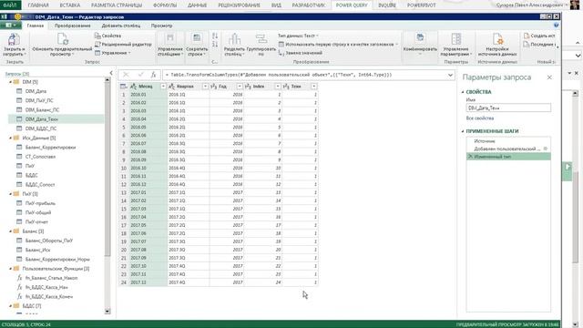Open the Excel POWER QUERY ribbon tab
583x328 pixels.
pyautogui.click(x=352, y=5)
